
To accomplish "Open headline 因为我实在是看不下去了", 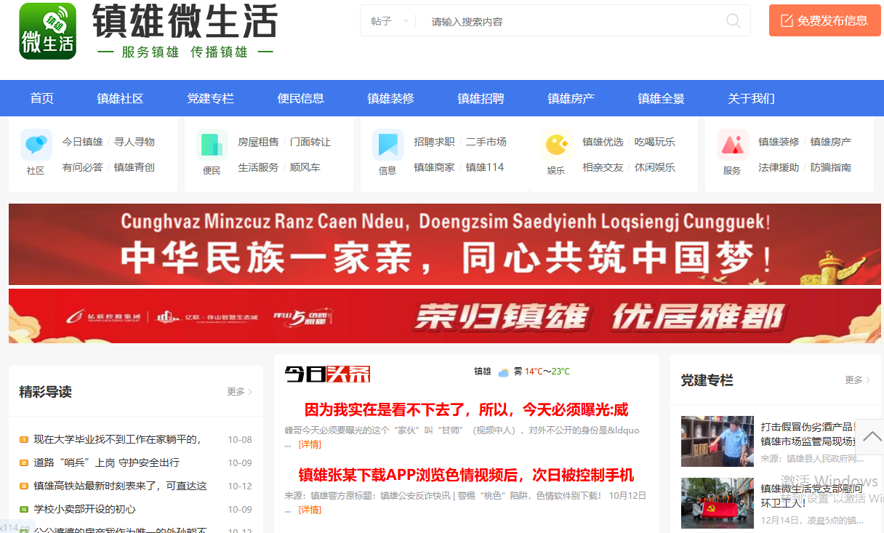I will (x=466, y=409).
